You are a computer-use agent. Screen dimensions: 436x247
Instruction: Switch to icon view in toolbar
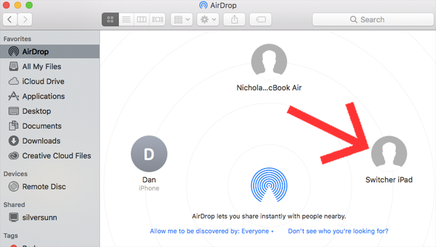tap(110, 19)
